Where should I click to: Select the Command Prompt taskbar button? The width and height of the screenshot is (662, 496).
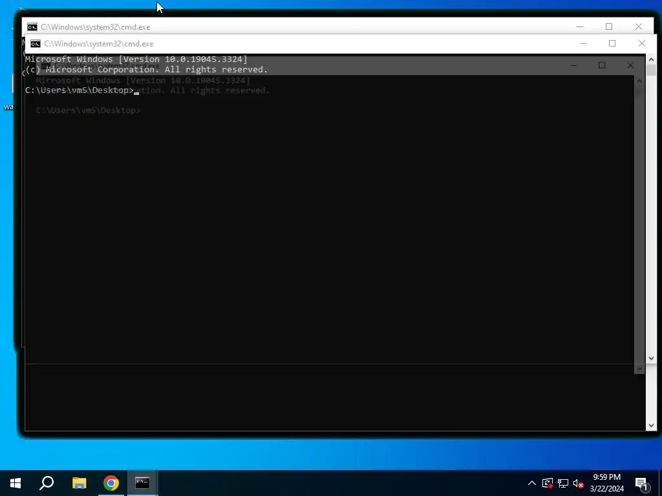point(142,483)
